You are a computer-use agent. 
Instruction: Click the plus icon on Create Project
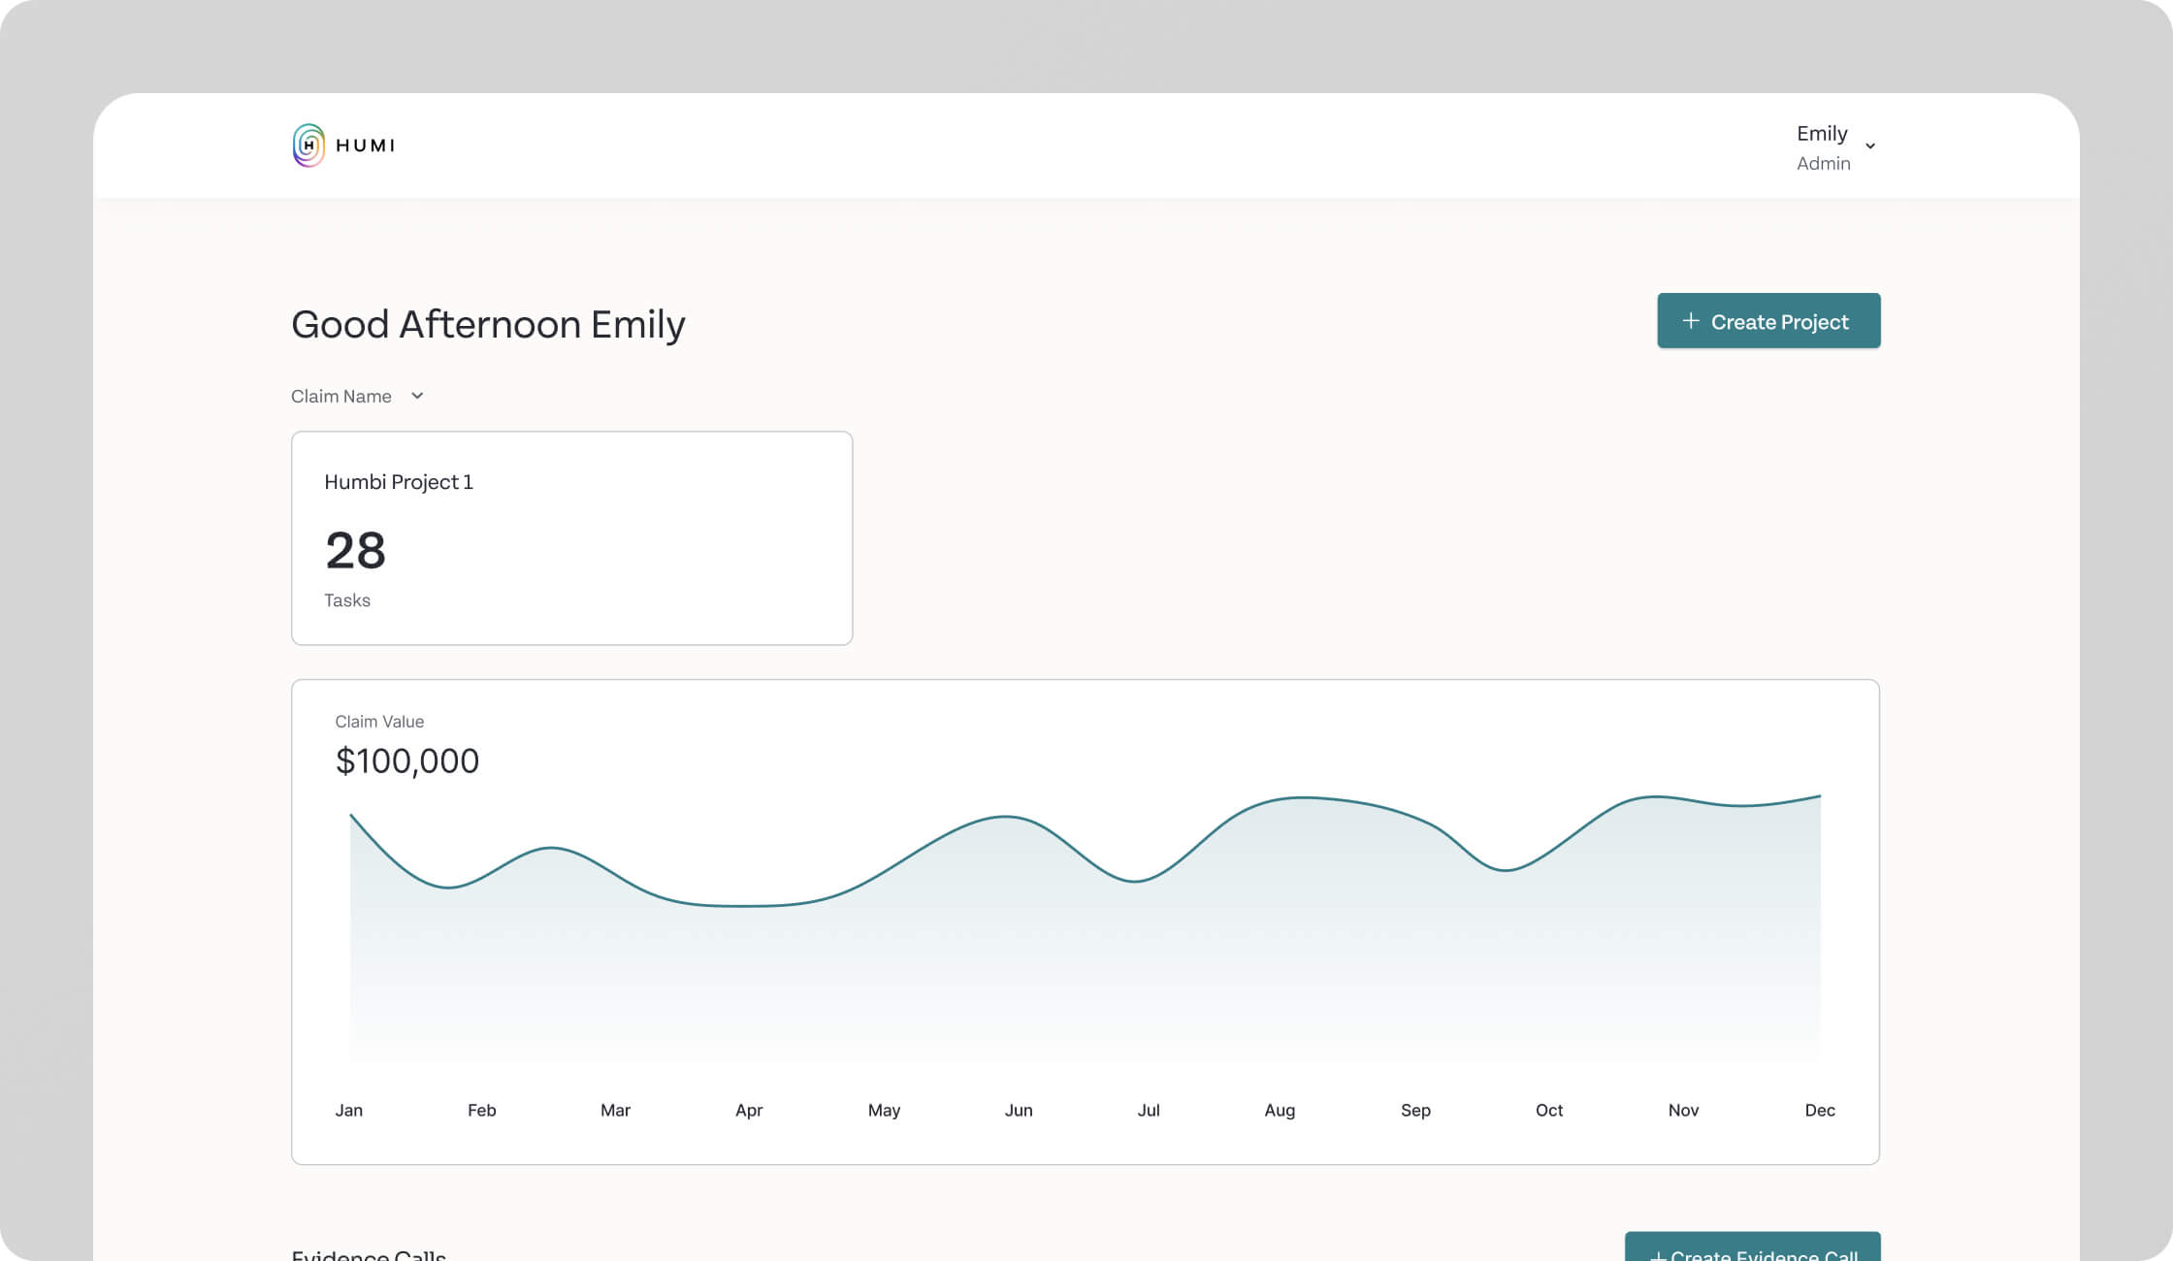1690,321
